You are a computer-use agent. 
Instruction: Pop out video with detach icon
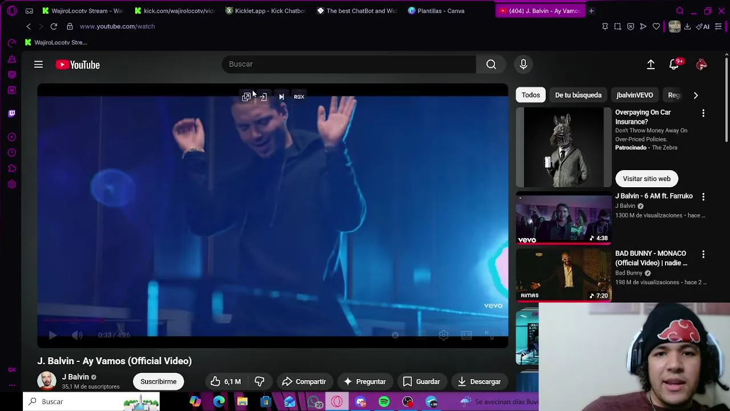[246, 97]
